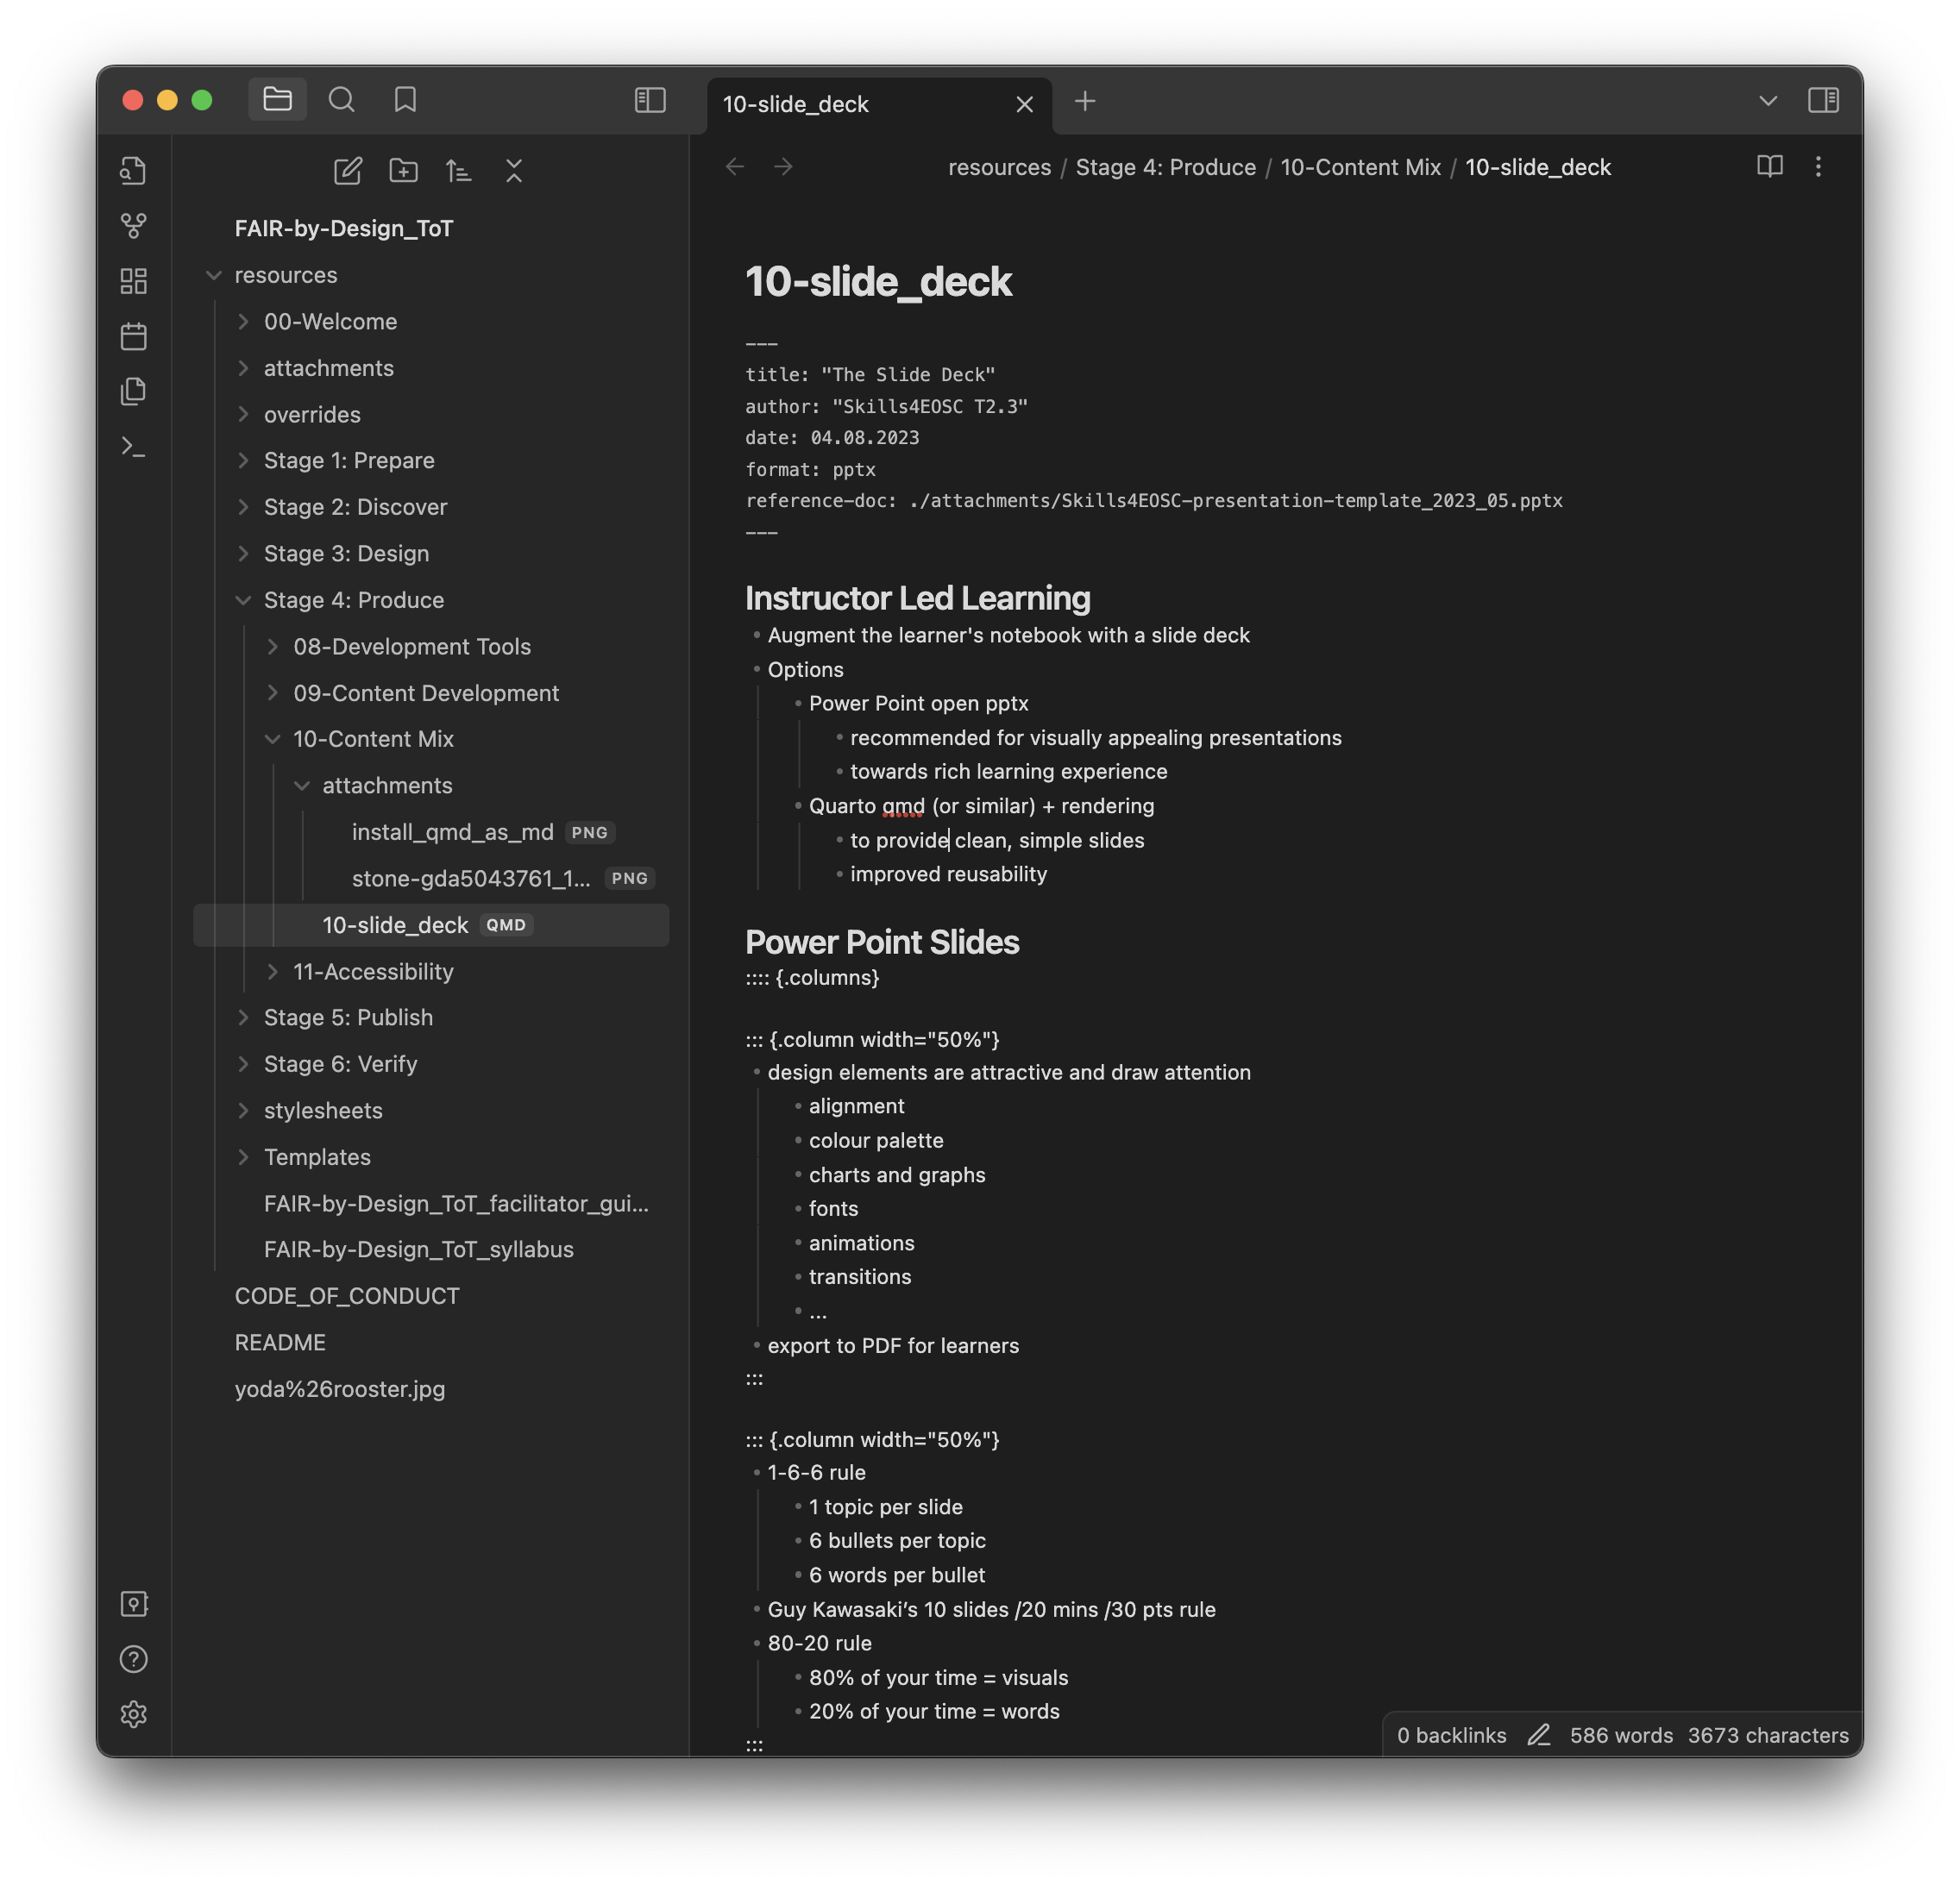Navigate to resources via breadcrumb
The height and width of the screenshot is (1885, 1960).
point(999,167)
